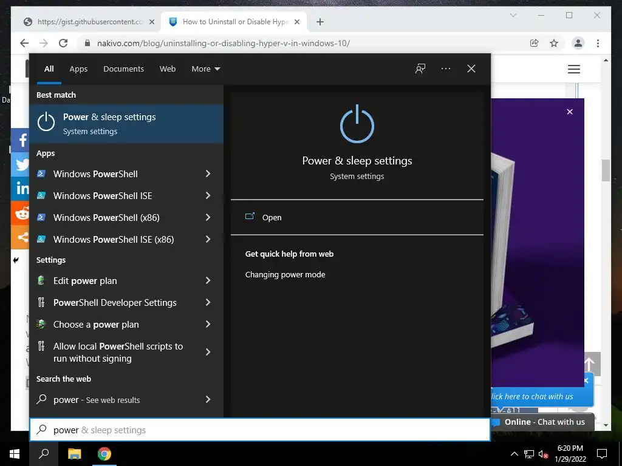
Task: Click the feedback icon in search panel
Action: pyautogui.click(x=420, y=69)
